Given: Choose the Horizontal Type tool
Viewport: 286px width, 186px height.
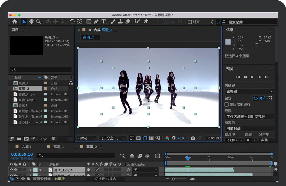Looking at the screenshot, I should (x=104, y=21).
